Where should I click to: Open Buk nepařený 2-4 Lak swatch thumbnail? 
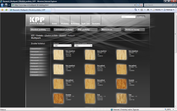tap(90, 55)
